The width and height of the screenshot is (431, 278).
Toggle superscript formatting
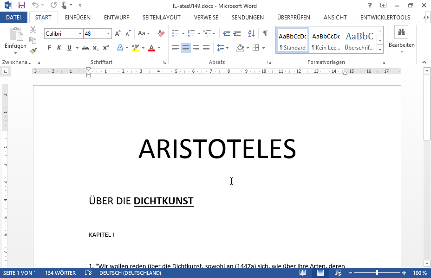(x=106, y=48)
